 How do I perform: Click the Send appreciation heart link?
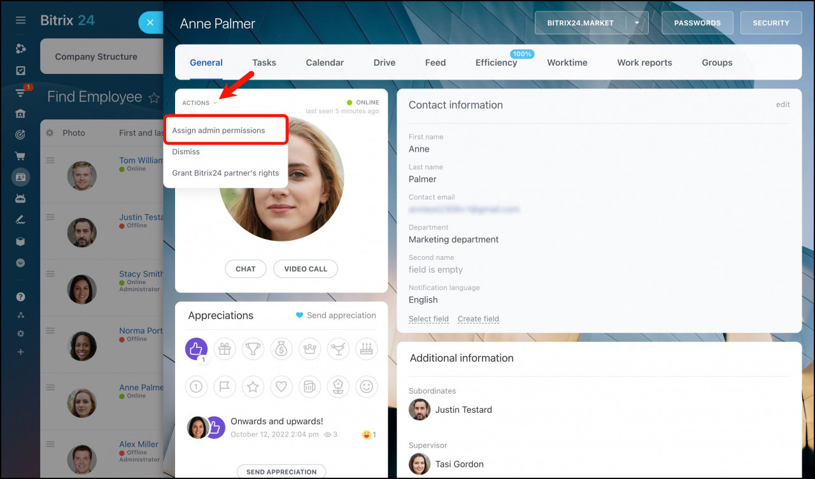[x=336, y=315]
